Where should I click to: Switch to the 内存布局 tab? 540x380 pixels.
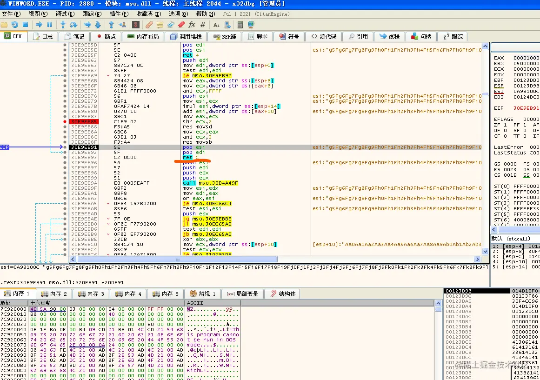(143, 37)
